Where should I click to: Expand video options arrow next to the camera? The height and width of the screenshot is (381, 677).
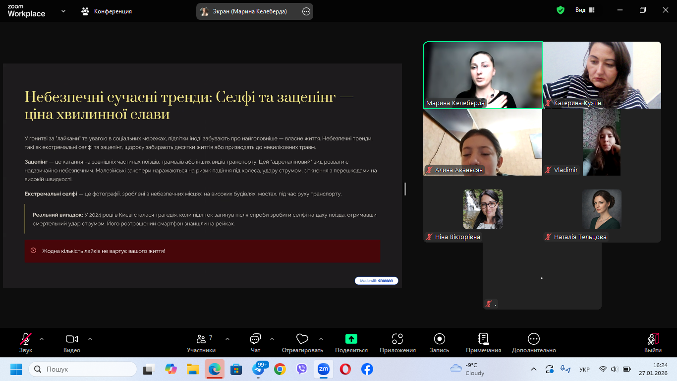coord(90,339)
